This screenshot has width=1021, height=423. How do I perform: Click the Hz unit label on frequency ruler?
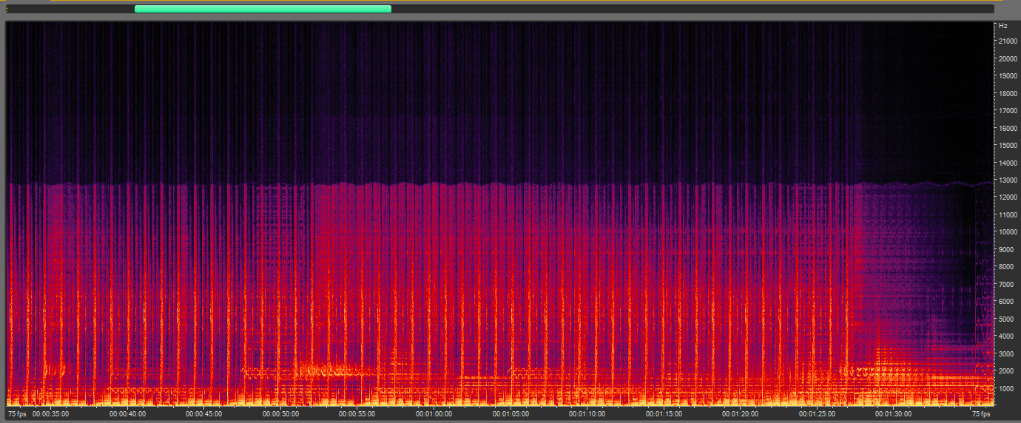pos(1003,26)
